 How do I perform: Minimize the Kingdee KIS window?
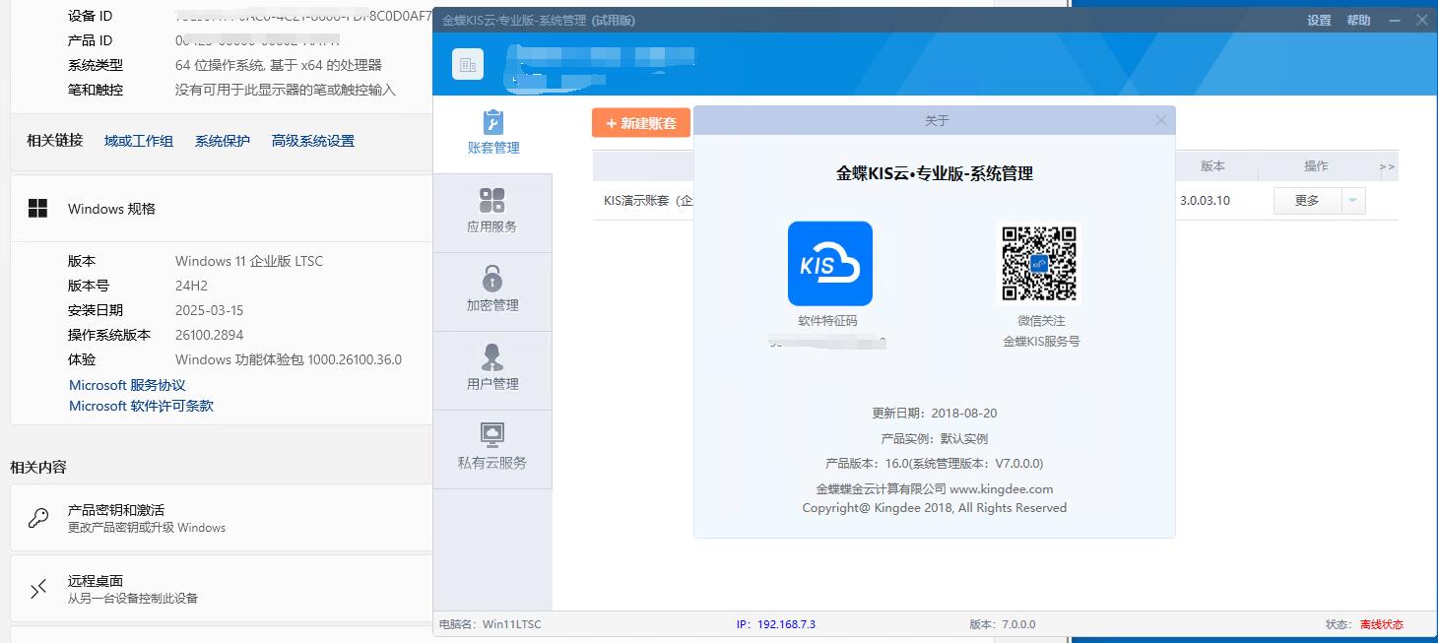[1395, 21]
